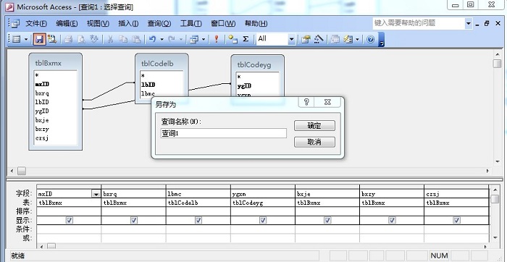Open the 查询(Q) menu

pyautogui.click(x=159, y=23)
